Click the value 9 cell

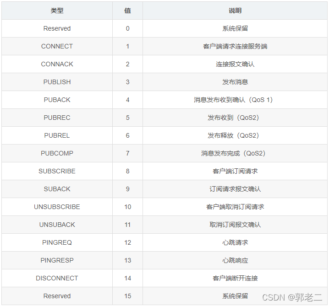tap(127, 189)
